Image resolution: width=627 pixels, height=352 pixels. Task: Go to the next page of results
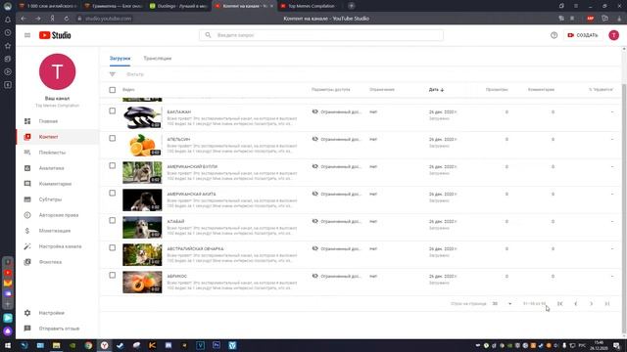pos(591,304)
